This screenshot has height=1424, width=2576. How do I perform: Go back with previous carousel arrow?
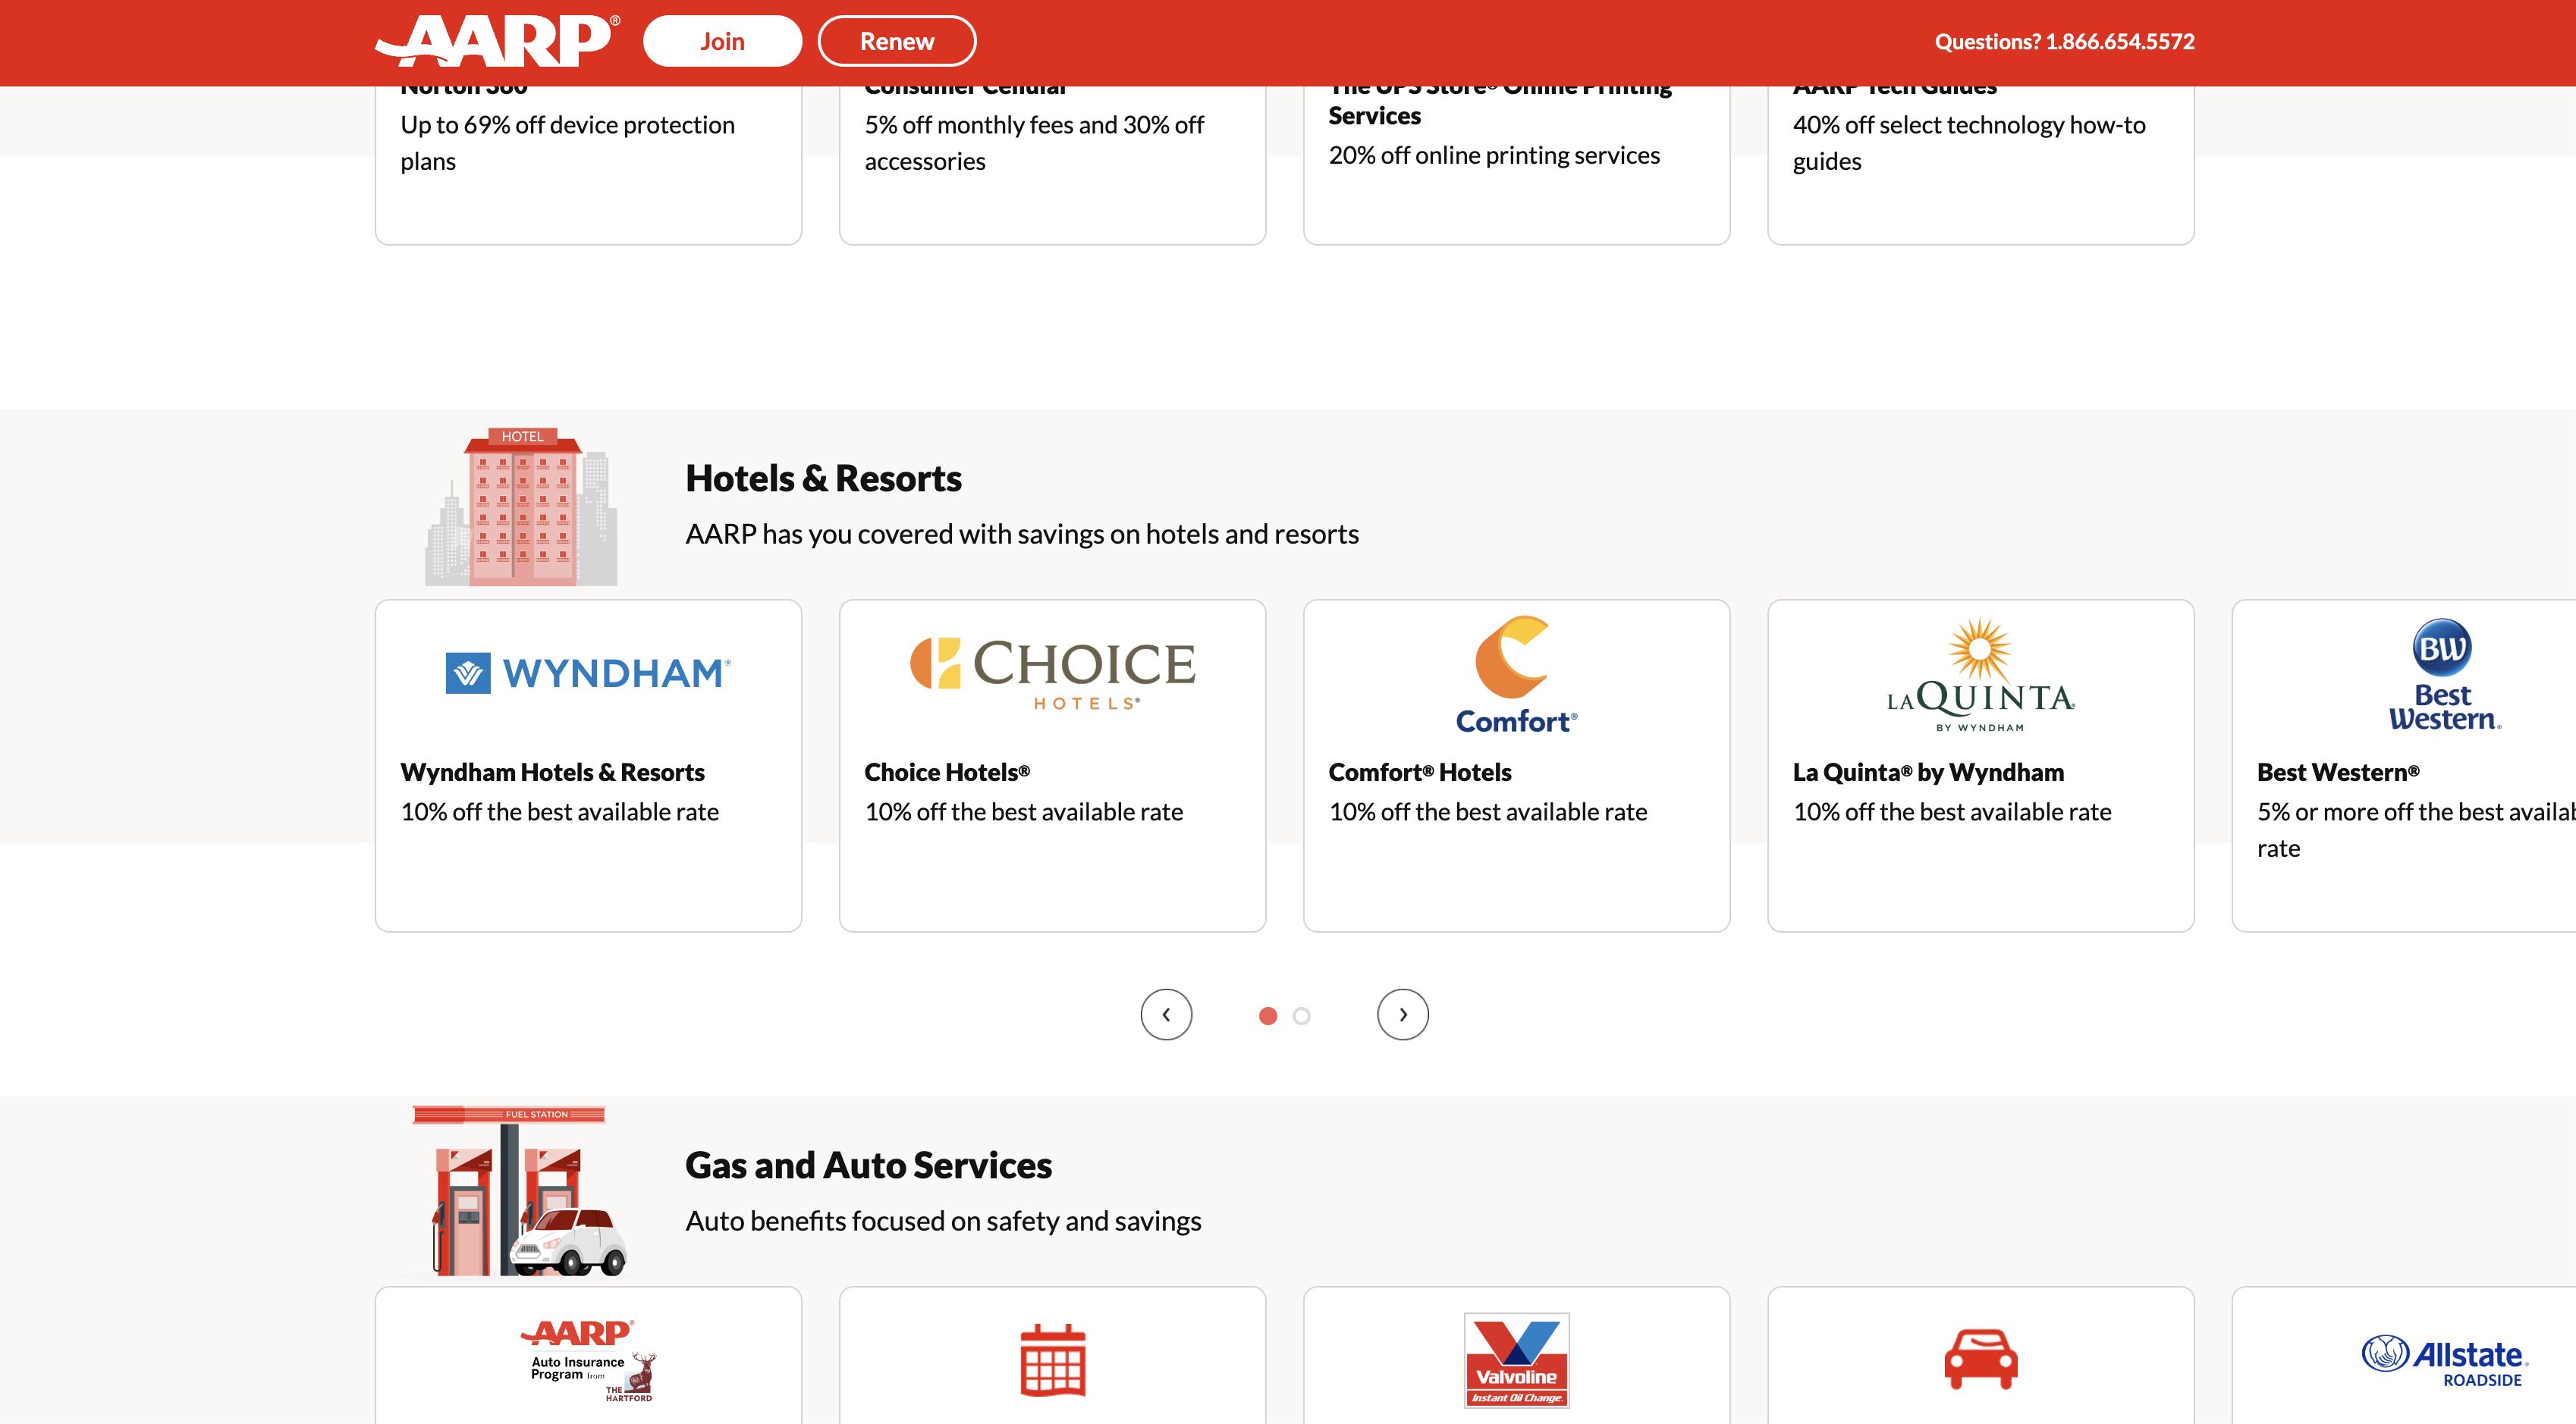(x=1166, y=1015)
